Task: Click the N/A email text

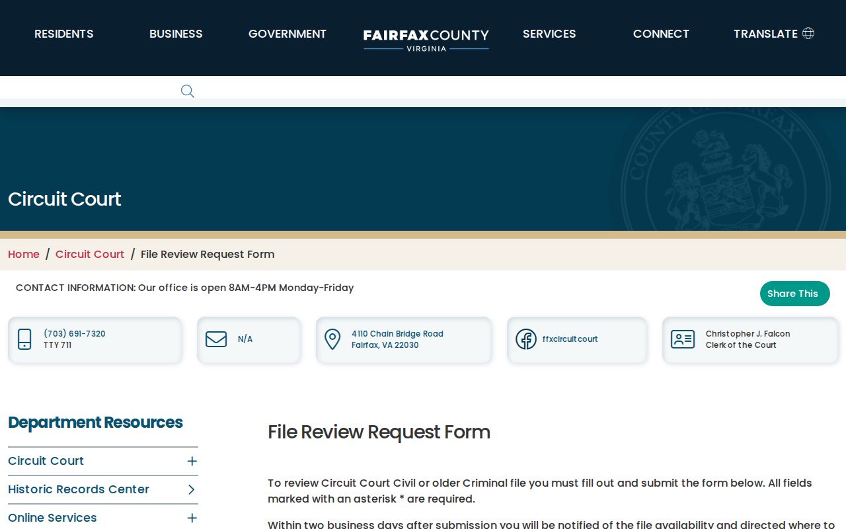Action: click(x=245, y=339)
